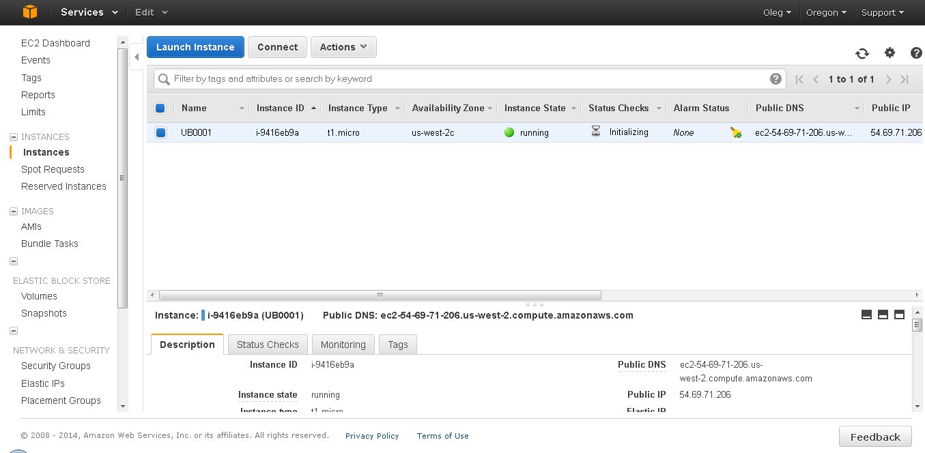Open AMIs in the sidebar
The image size is (925, 453).
31,227
